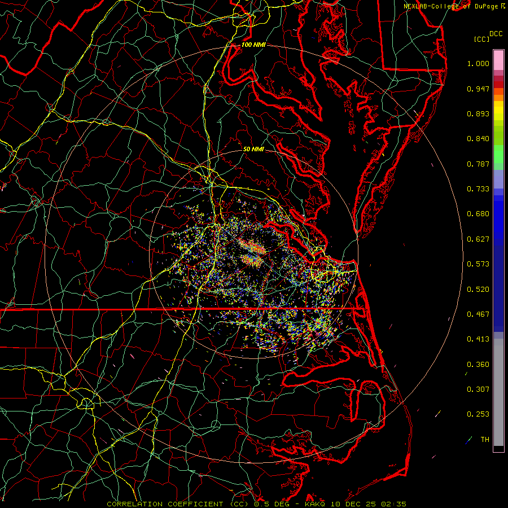Click the 0.413 legend value
508x508 pixels.
point(478,339)
